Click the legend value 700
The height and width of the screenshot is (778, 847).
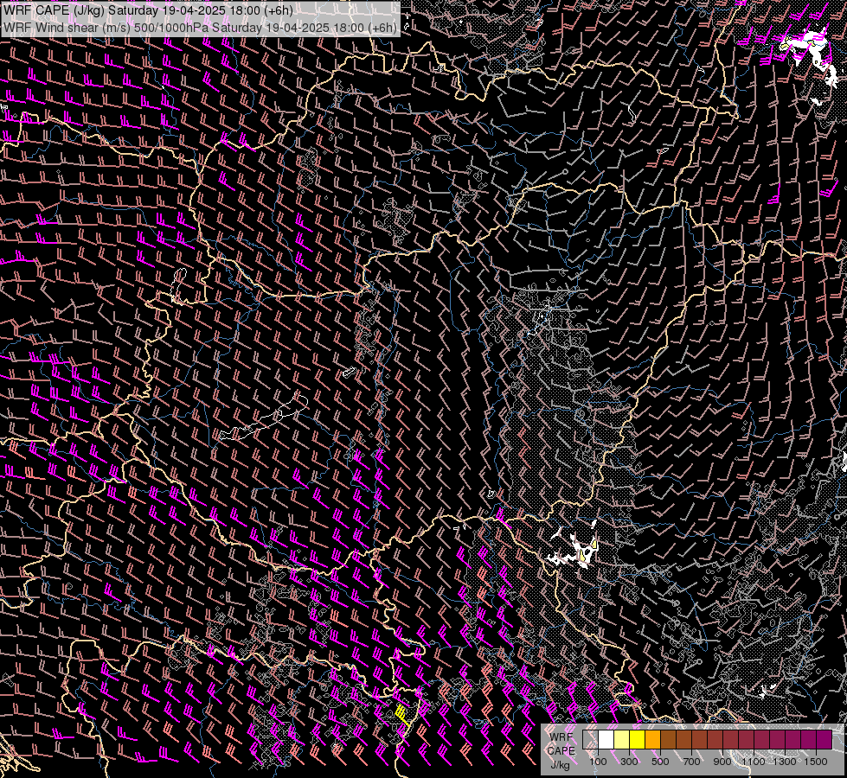click(x=691, y=762)
